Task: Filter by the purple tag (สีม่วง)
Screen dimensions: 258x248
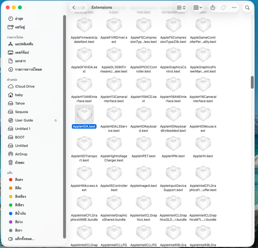Action: tap(33, 222)
